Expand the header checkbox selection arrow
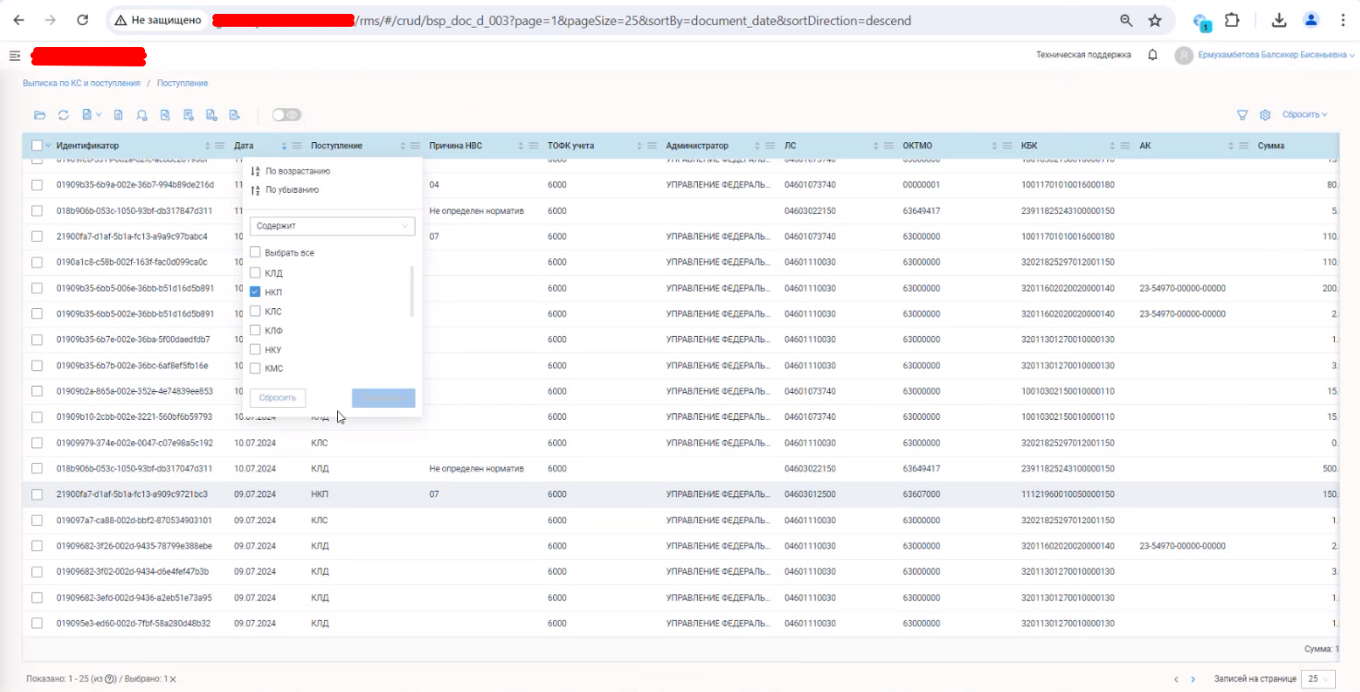 pos(48,146)
